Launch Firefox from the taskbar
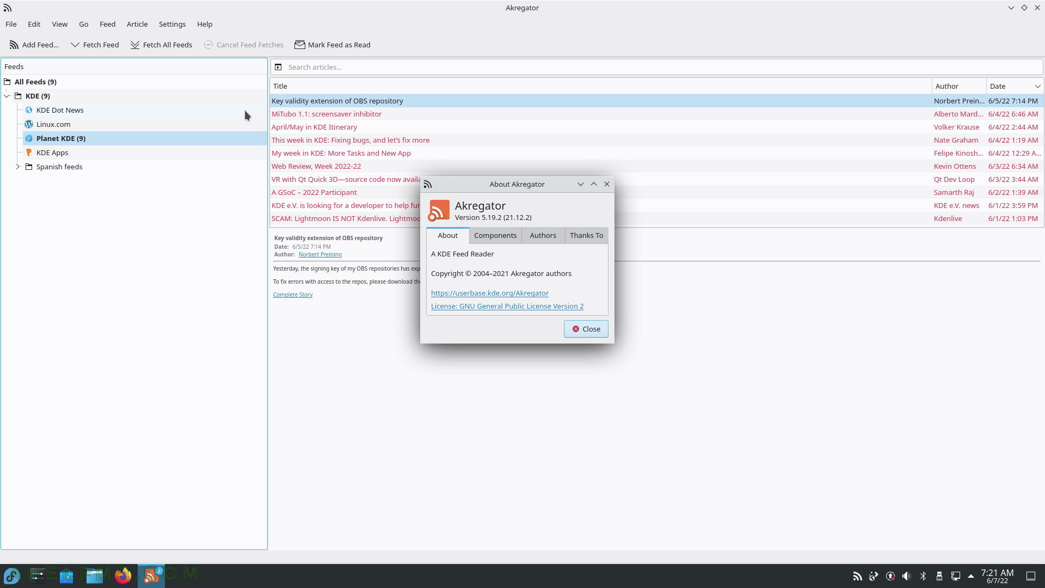The width and height of the screenshot is (1045, 588). point(123,575)
